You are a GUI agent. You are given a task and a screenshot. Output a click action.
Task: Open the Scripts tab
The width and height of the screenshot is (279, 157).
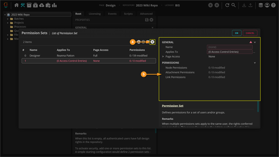coord(128,14)
